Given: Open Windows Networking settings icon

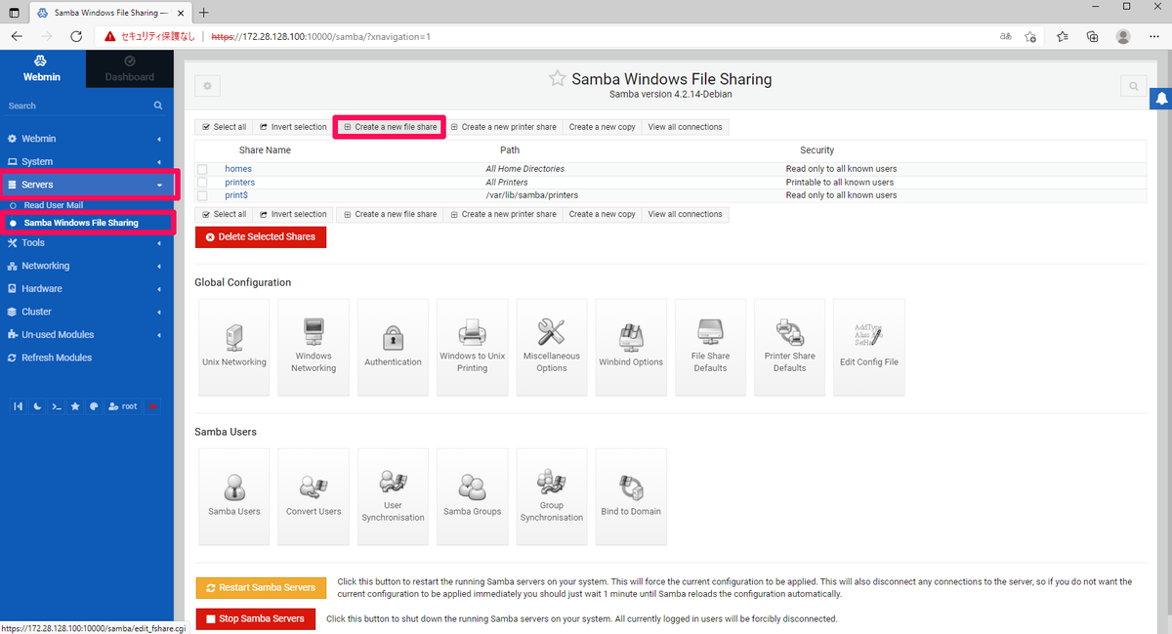Looking at the screenshot, I should point(314,347).
